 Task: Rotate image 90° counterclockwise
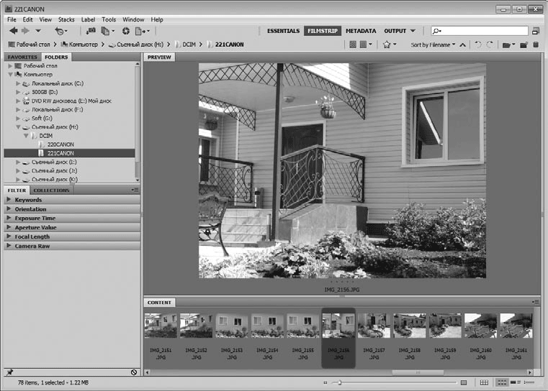click(477, 45)
